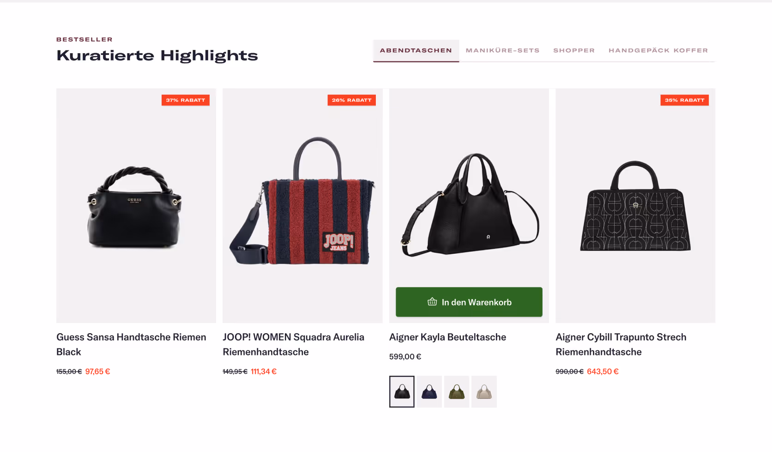Open the Maniküre-Sets tab

502,50
